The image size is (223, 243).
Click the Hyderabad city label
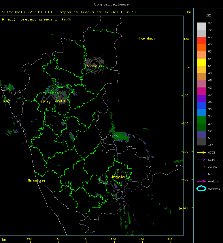click(x=146, y=38)
